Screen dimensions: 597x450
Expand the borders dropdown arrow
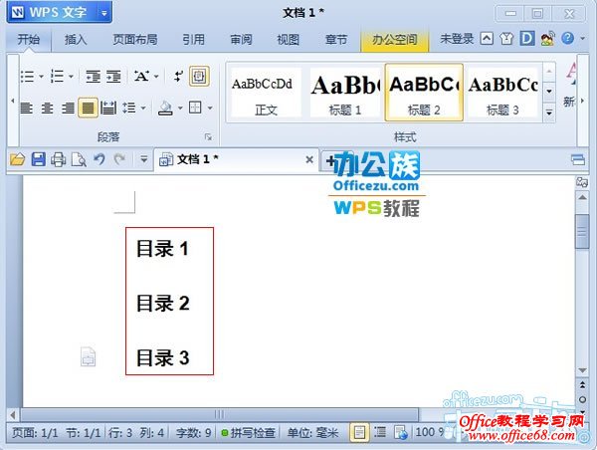[x=210, y=109]
